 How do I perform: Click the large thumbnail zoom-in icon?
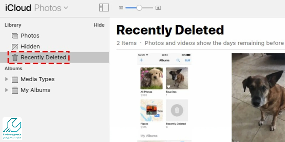(158, 8)
